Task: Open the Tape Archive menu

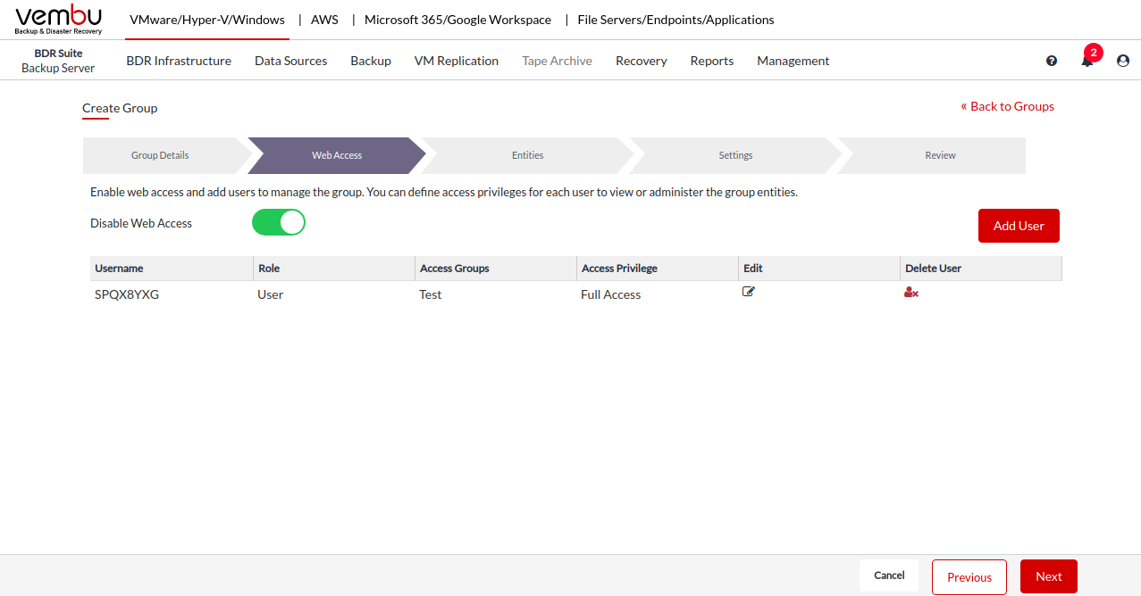Action: point(557,61)
